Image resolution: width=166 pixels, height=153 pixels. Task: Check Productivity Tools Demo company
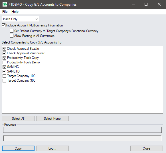point(5,62)
